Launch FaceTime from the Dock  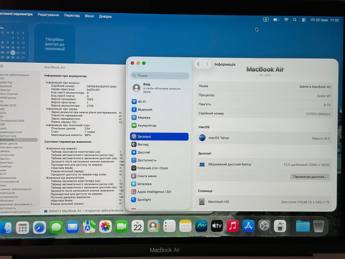click(121, 226)
